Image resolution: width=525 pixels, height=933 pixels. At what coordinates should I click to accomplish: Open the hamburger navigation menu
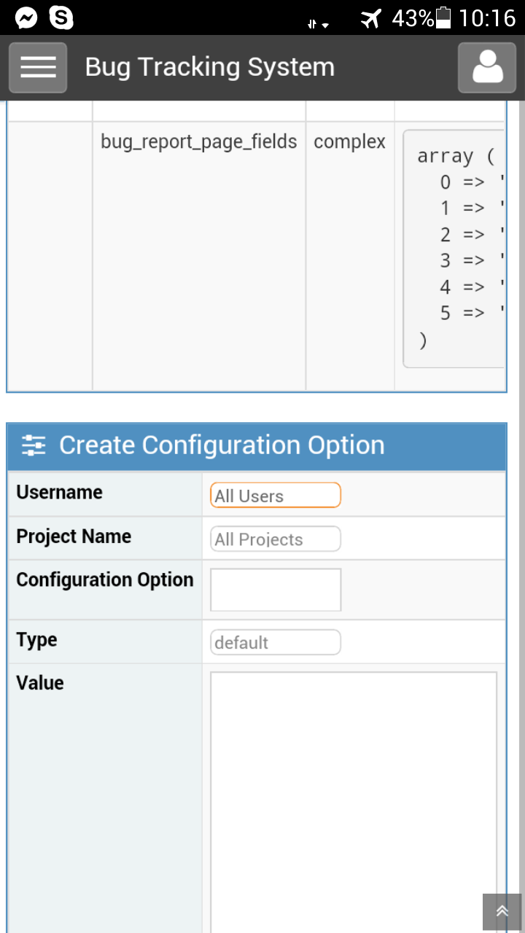(38, 67)
